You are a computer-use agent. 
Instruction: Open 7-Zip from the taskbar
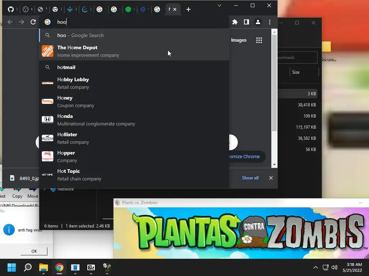(91, 267)
